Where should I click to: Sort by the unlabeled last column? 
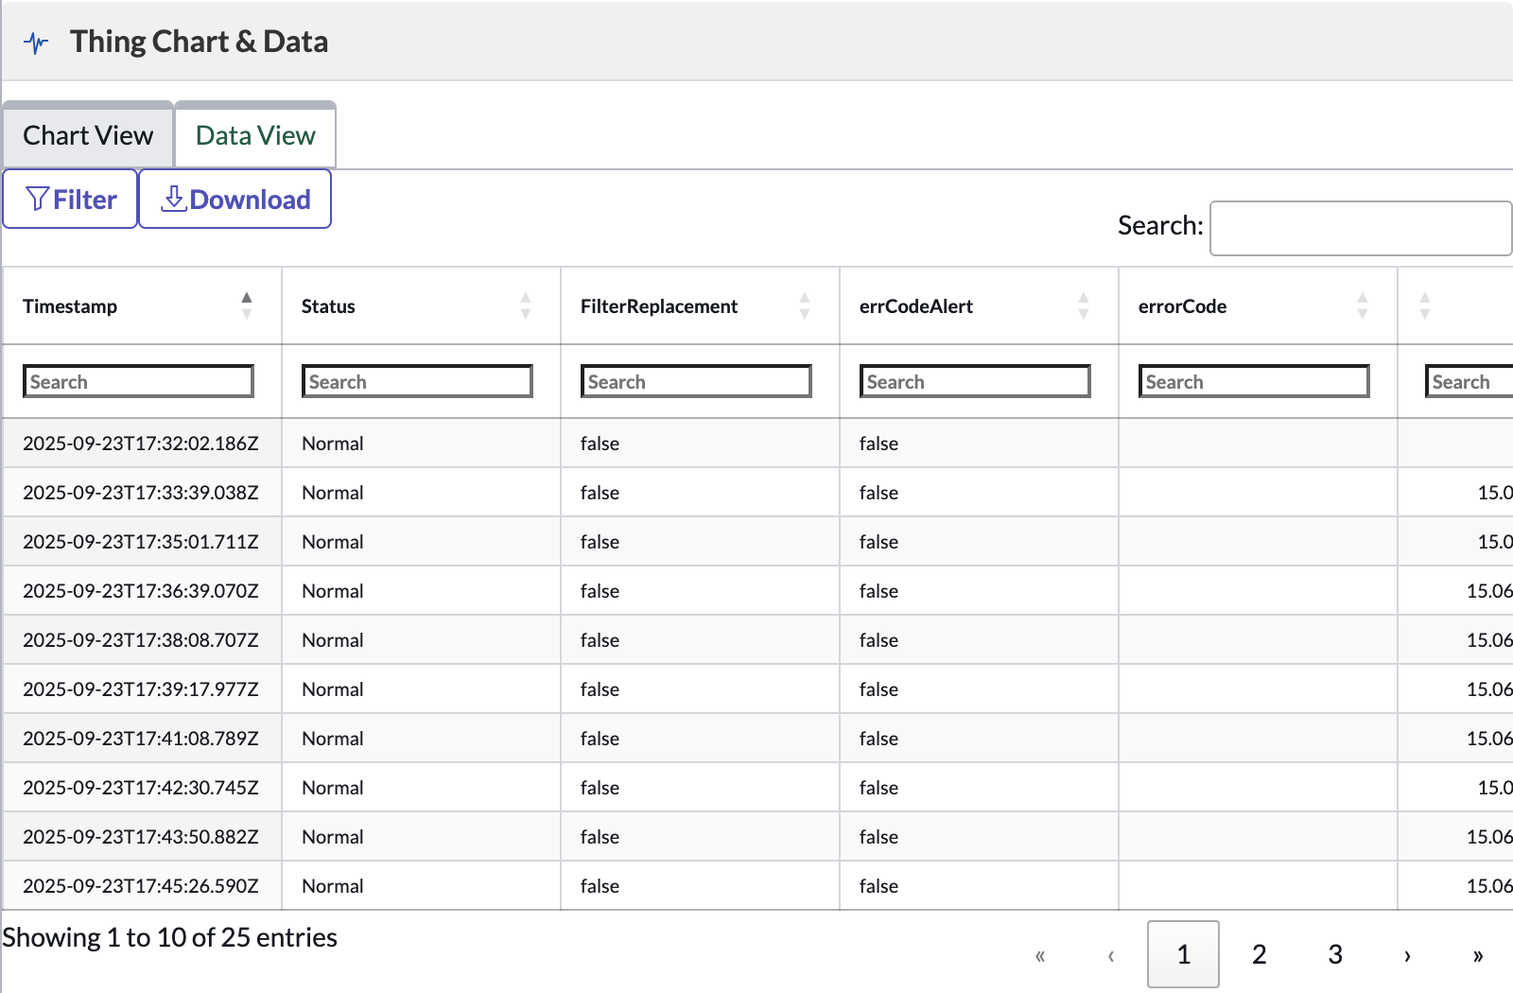1425,305
